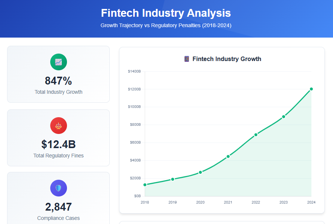Click the red scales of justice icon
Screen dimensions: 333x224
pyautogui.click(x=58, y=126)
